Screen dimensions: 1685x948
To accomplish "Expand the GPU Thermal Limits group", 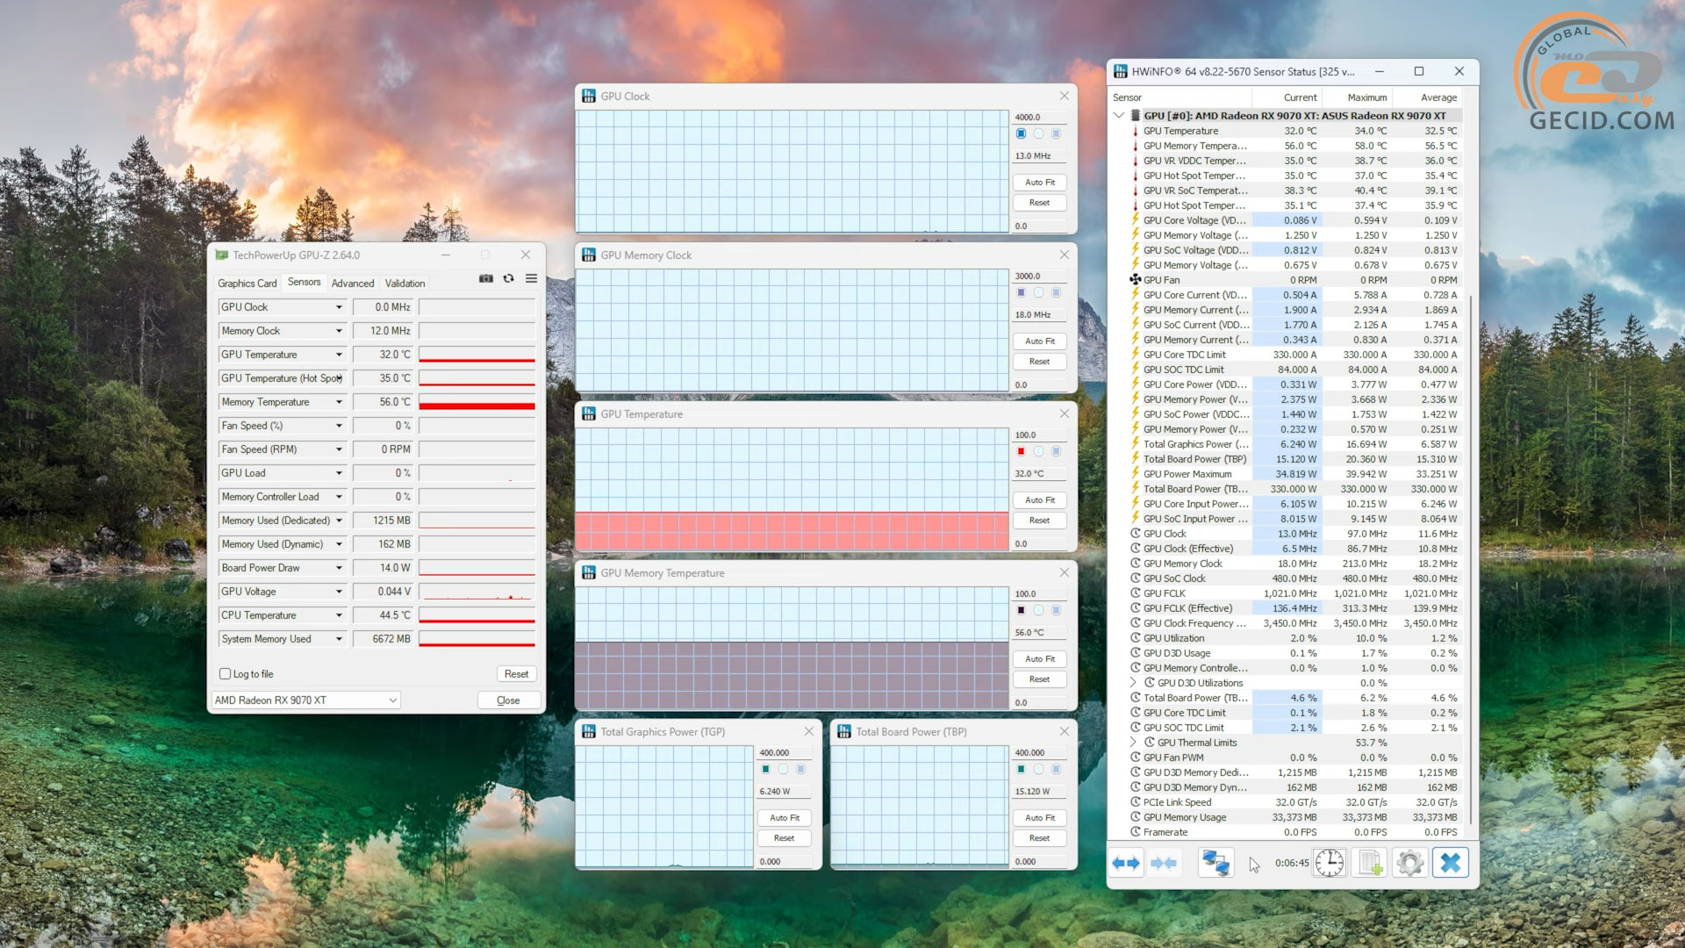I will click(x=1133, y=743).
